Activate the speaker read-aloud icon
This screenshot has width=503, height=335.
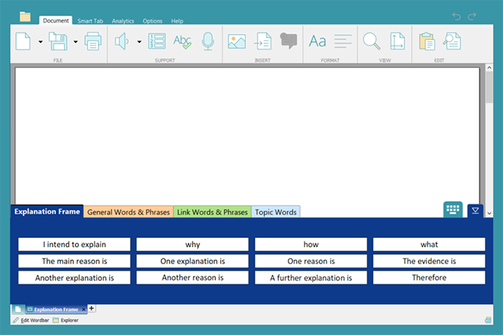(x=122, y=41)
